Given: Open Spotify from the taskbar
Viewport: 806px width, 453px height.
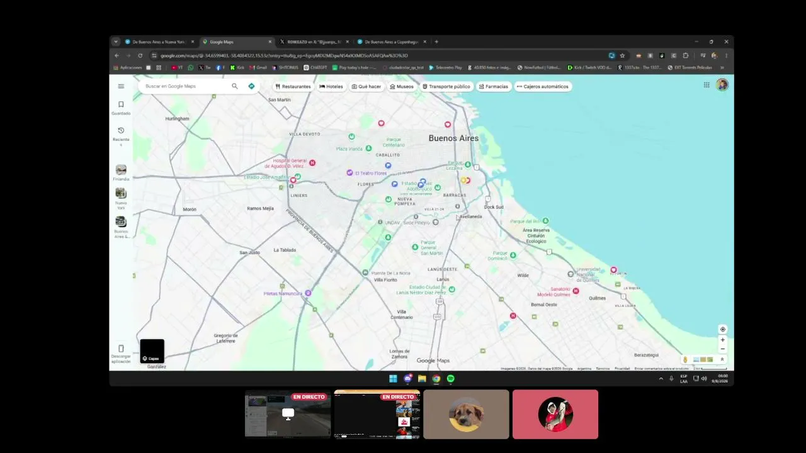Looking at the screenshot, I should [451, 379].
